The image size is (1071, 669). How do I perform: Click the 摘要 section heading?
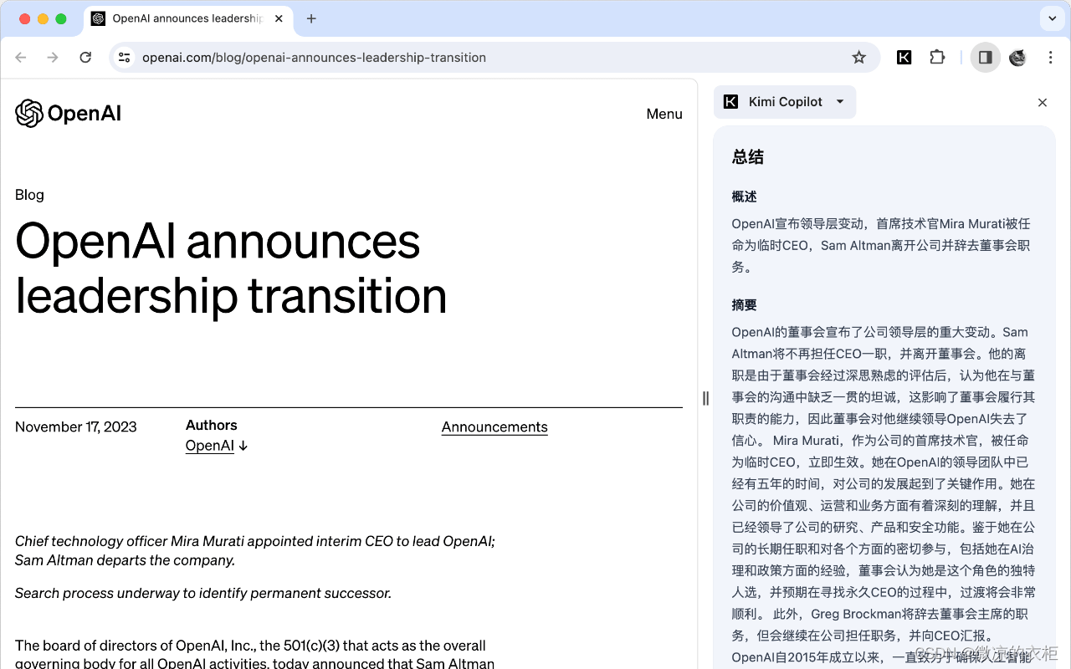(744, 305)
